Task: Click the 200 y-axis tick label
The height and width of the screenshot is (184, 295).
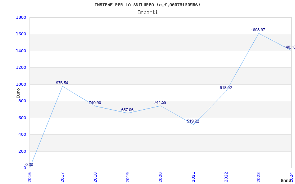Action: pyautogui.click(x=22, y=151)
